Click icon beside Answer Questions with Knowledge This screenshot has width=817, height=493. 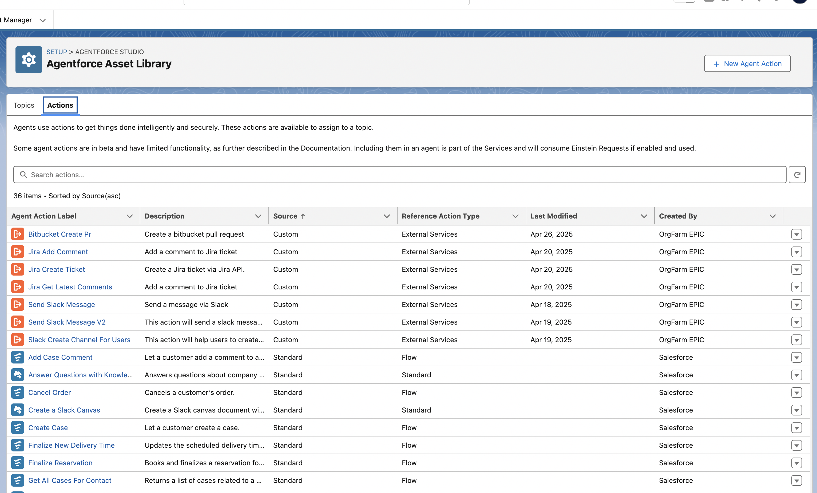click(18, 375)
